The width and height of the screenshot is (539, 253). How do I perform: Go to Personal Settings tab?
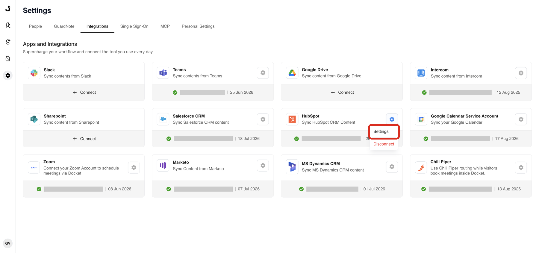pyautogui.click(x=198, y=26)
